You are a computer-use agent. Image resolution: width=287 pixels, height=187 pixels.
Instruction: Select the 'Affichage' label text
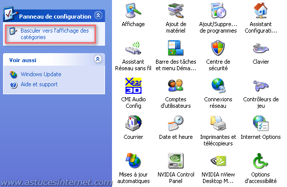pos(133,24)
